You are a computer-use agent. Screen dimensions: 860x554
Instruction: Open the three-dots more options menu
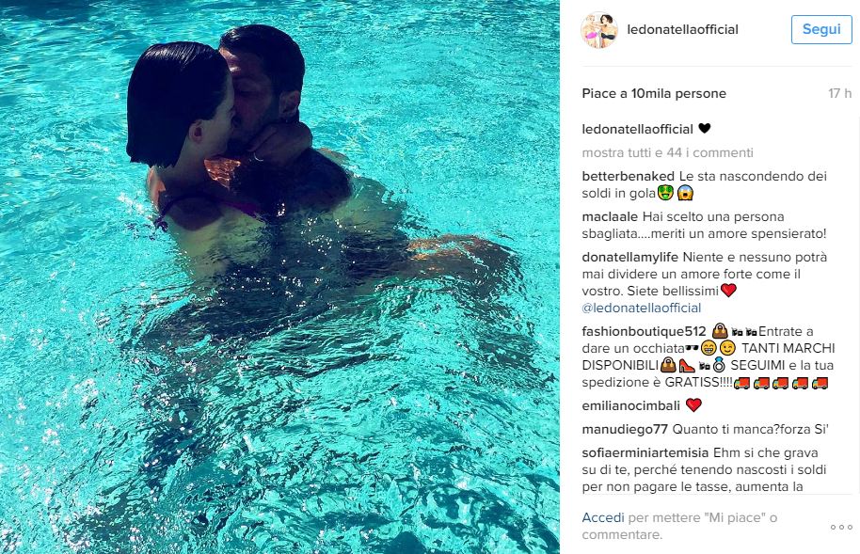[841, 527]
